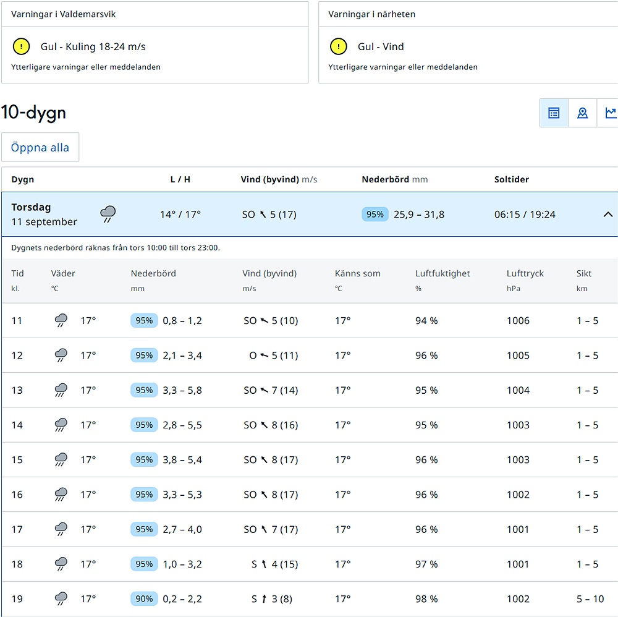Click yellow warning icon for Vind
This screenshot has height=617, width=618.
[338, 46]
